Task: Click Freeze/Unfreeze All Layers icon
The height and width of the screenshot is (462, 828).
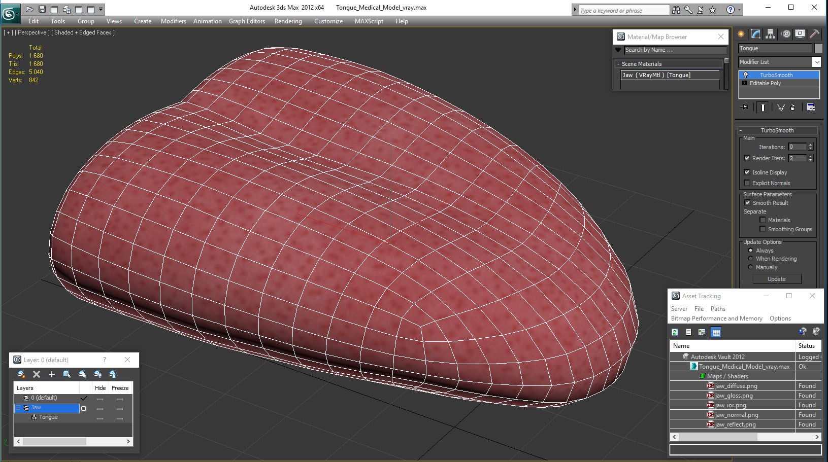Action: click(x=113, y=374)
